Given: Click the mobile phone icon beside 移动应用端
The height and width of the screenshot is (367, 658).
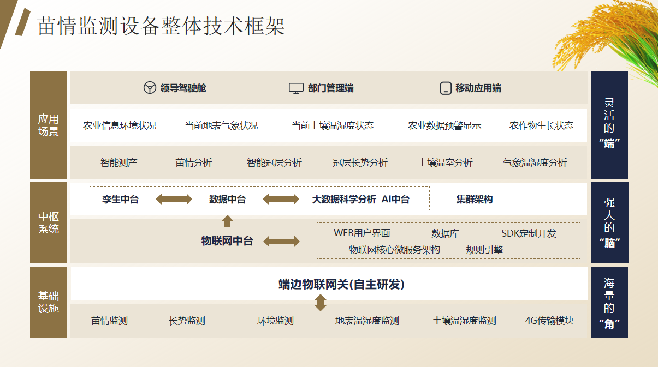Looking at the screenshot, I should pyautogui.click(x=446, y=88).
